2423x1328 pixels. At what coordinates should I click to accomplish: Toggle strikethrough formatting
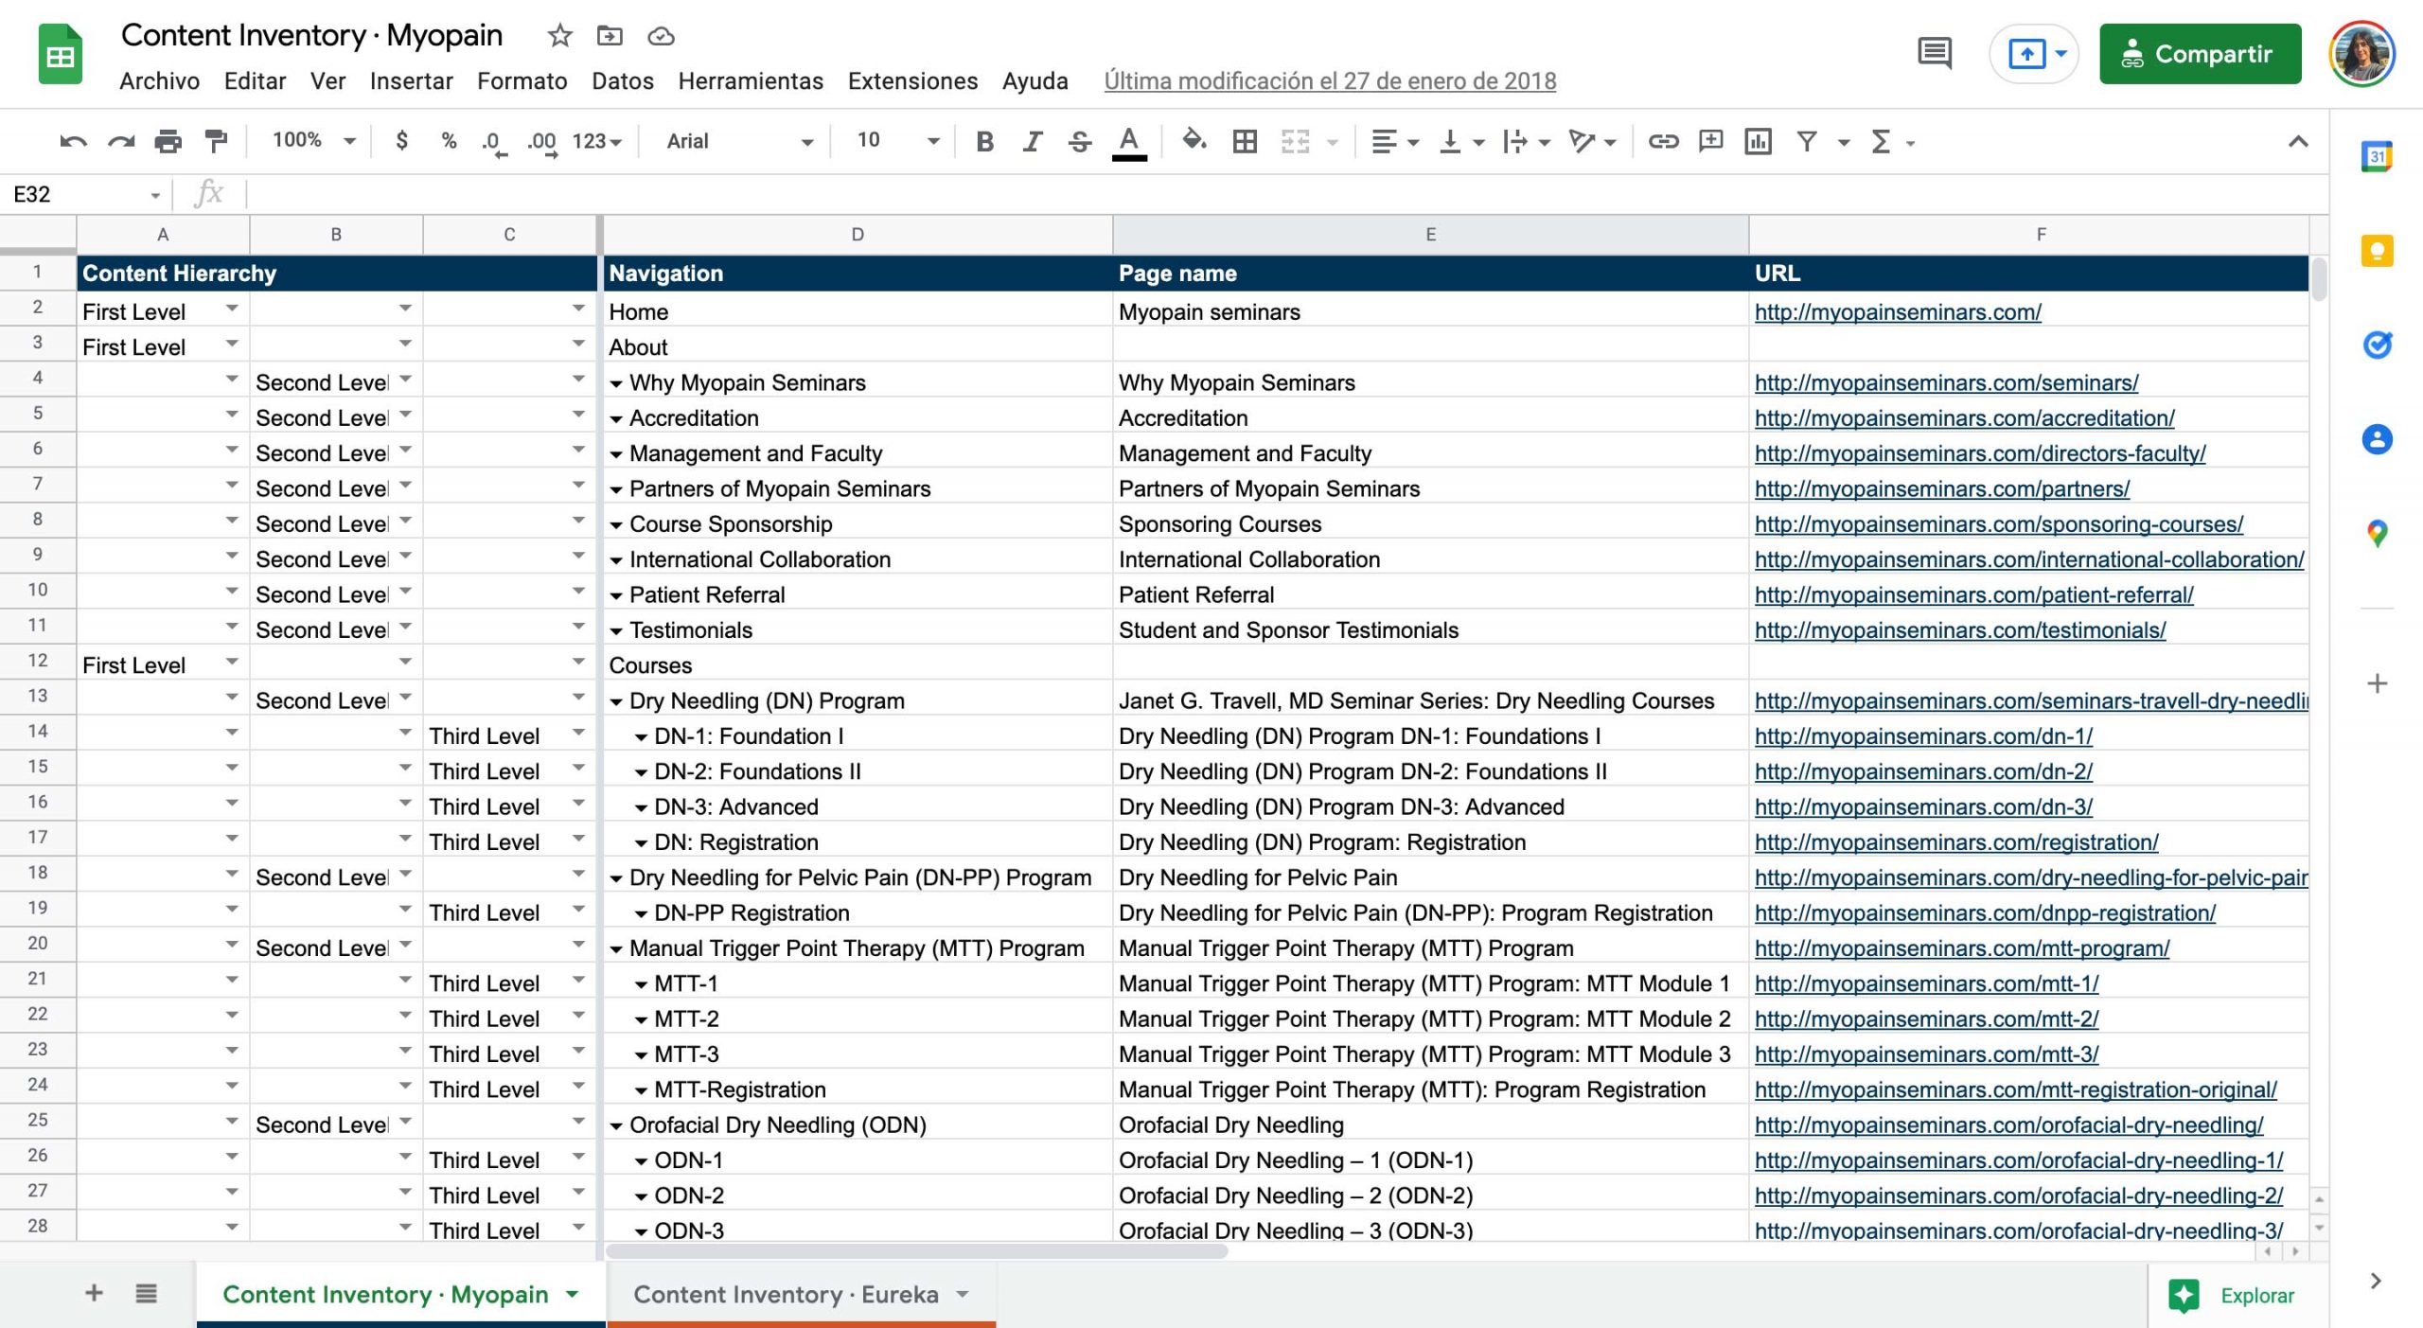[x=1079, y=141]
